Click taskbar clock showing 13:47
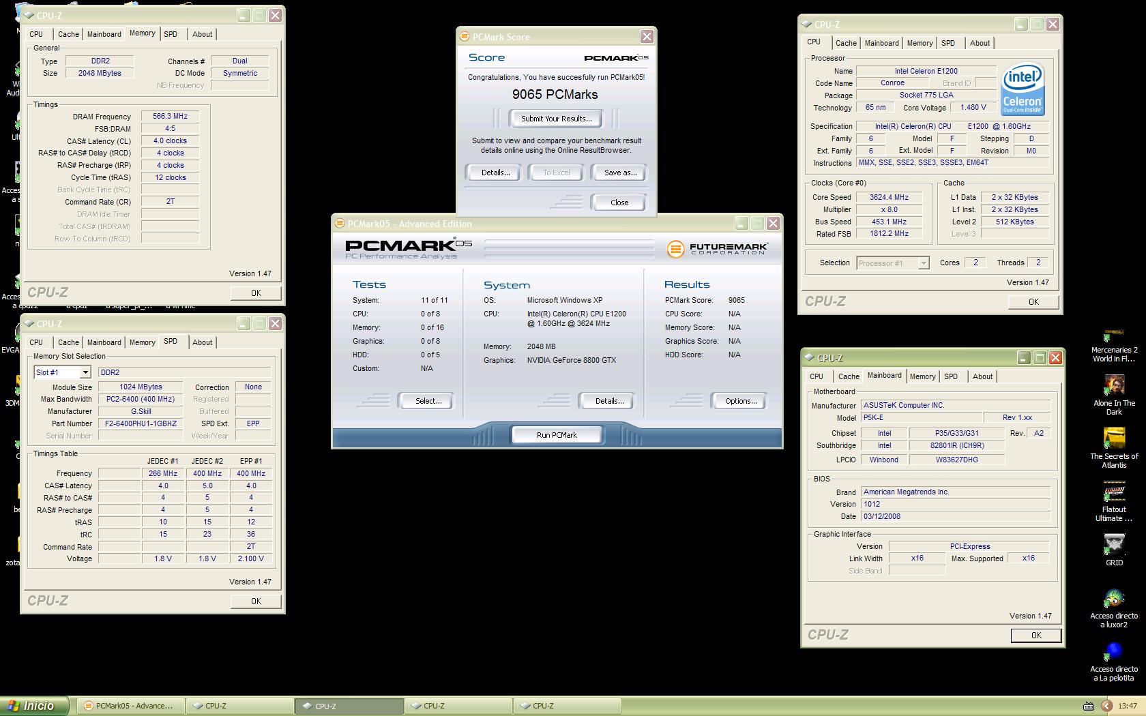1146x716 pixels. 1128,706
